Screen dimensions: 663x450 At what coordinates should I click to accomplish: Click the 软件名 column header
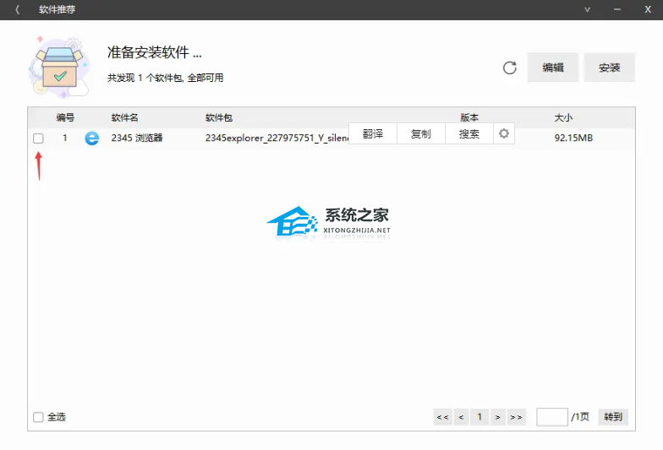(125, 118)
